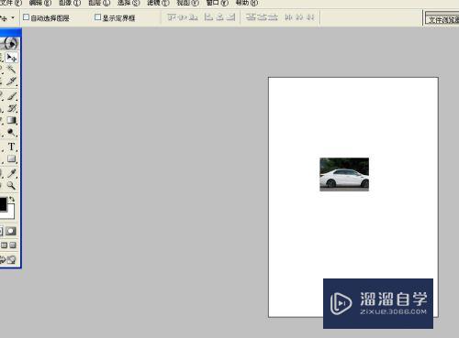The image size is (459, 338).
Task: Swap foreground and background colors
Action: coord(12,200)
